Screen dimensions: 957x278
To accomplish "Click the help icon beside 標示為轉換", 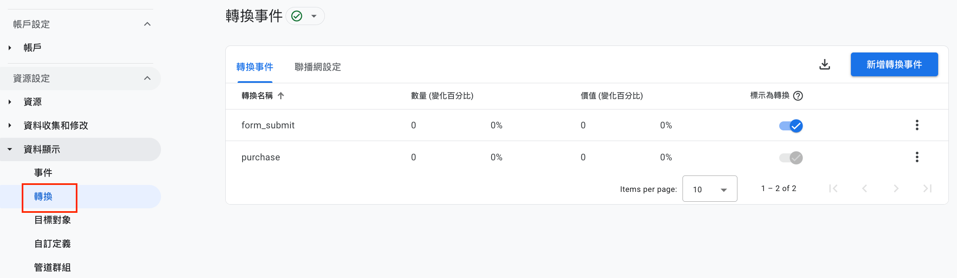I will pos(798,96).
